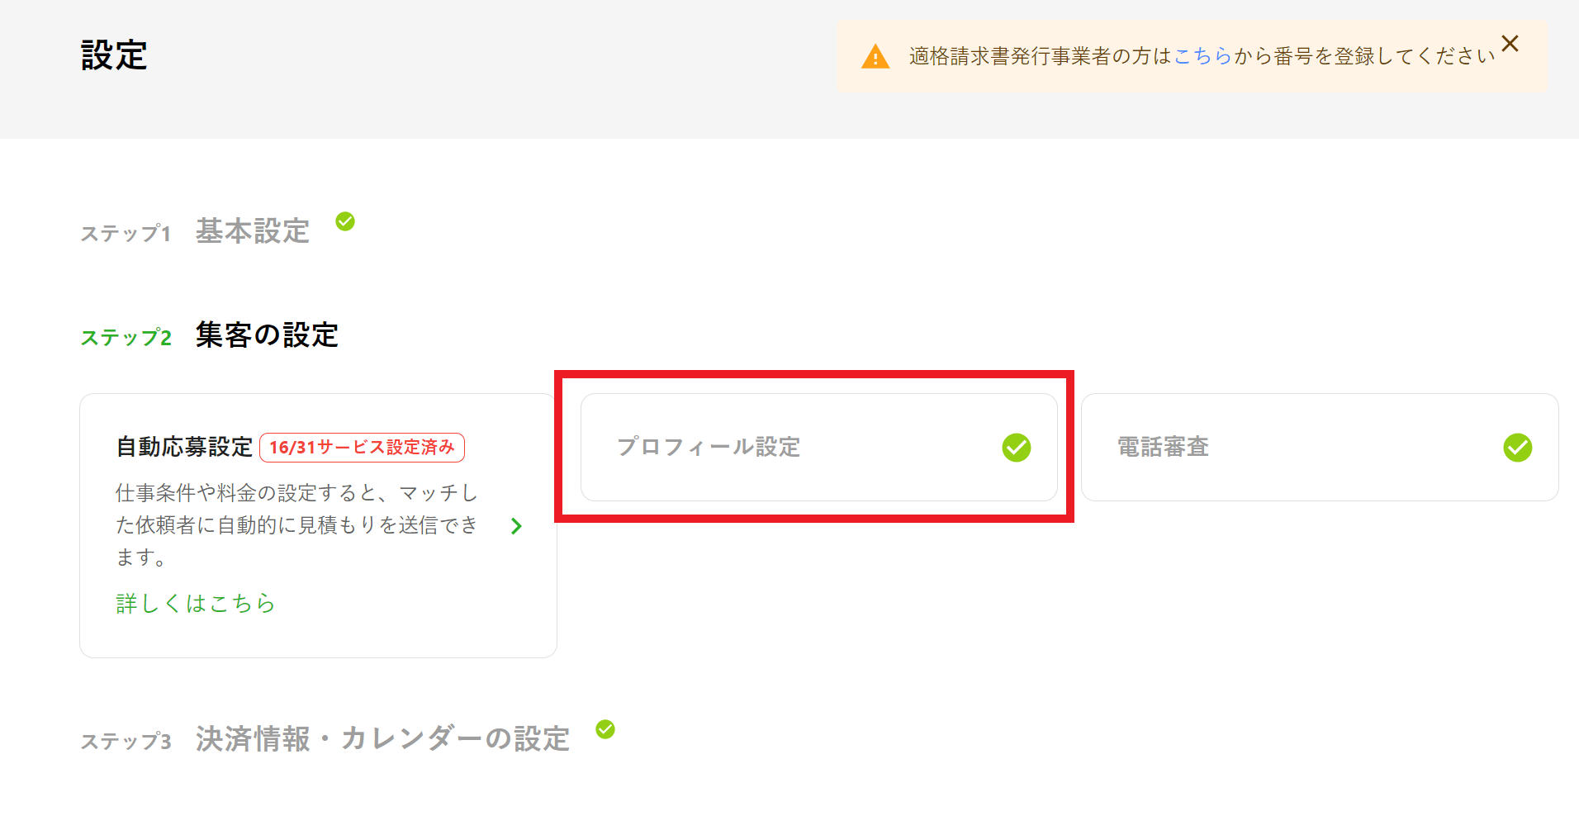Open the プロフィール設定 card
Viewport: 1579px width, 816px height.
(x=818, y=447)
